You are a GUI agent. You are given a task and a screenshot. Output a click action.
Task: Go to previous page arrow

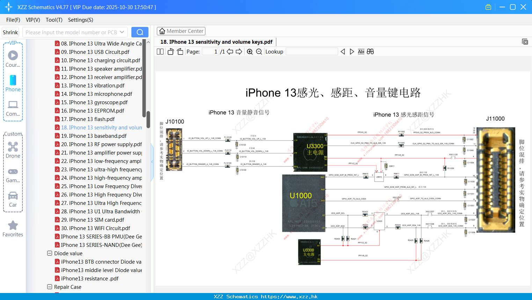tap(230, 52)
